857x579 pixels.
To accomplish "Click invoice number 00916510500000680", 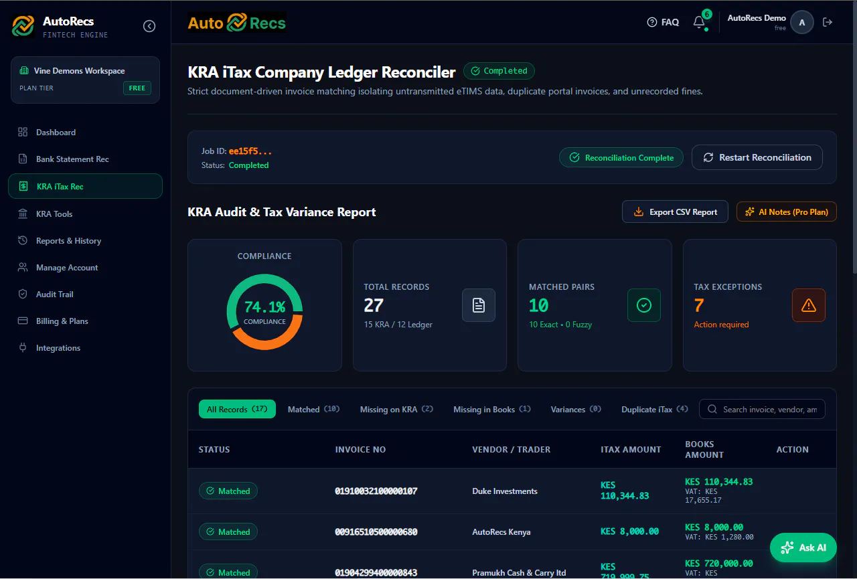I will click(376, 532).
